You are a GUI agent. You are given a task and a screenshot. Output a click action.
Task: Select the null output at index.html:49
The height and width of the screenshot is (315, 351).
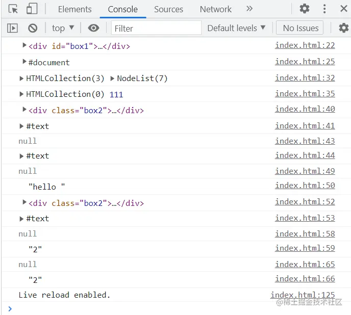coord(28,171)
